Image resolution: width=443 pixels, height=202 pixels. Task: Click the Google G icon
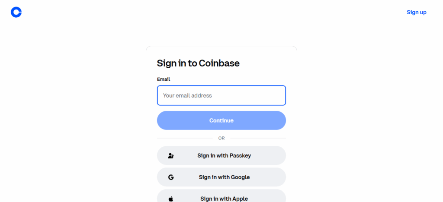171,177
